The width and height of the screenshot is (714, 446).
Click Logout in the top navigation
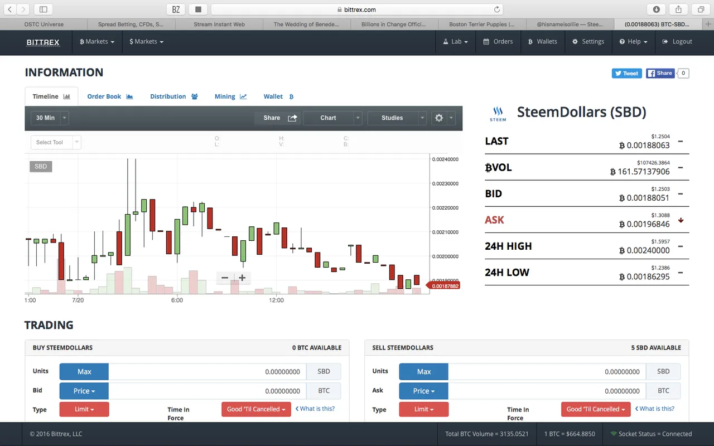point(677,42)
